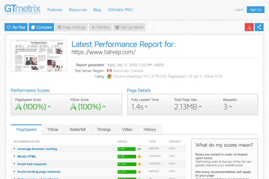Click the Leverage browser caching link
269x179 pixels.
pos(37,149)
